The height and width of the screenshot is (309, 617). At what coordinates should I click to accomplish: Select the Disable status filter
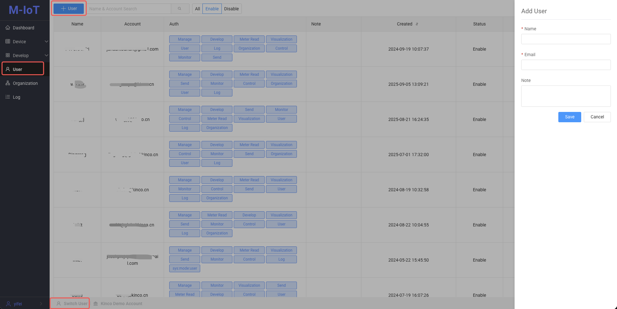231,9
